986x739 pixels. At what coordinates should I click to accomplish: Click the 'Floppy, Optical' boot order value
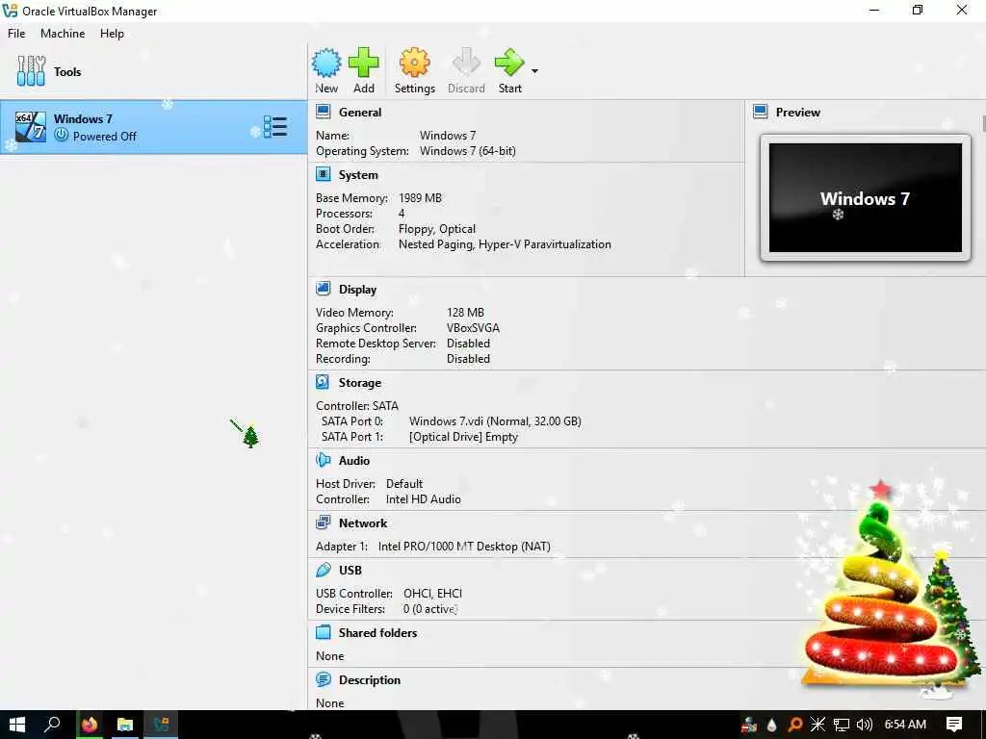[x=437, y=229]
